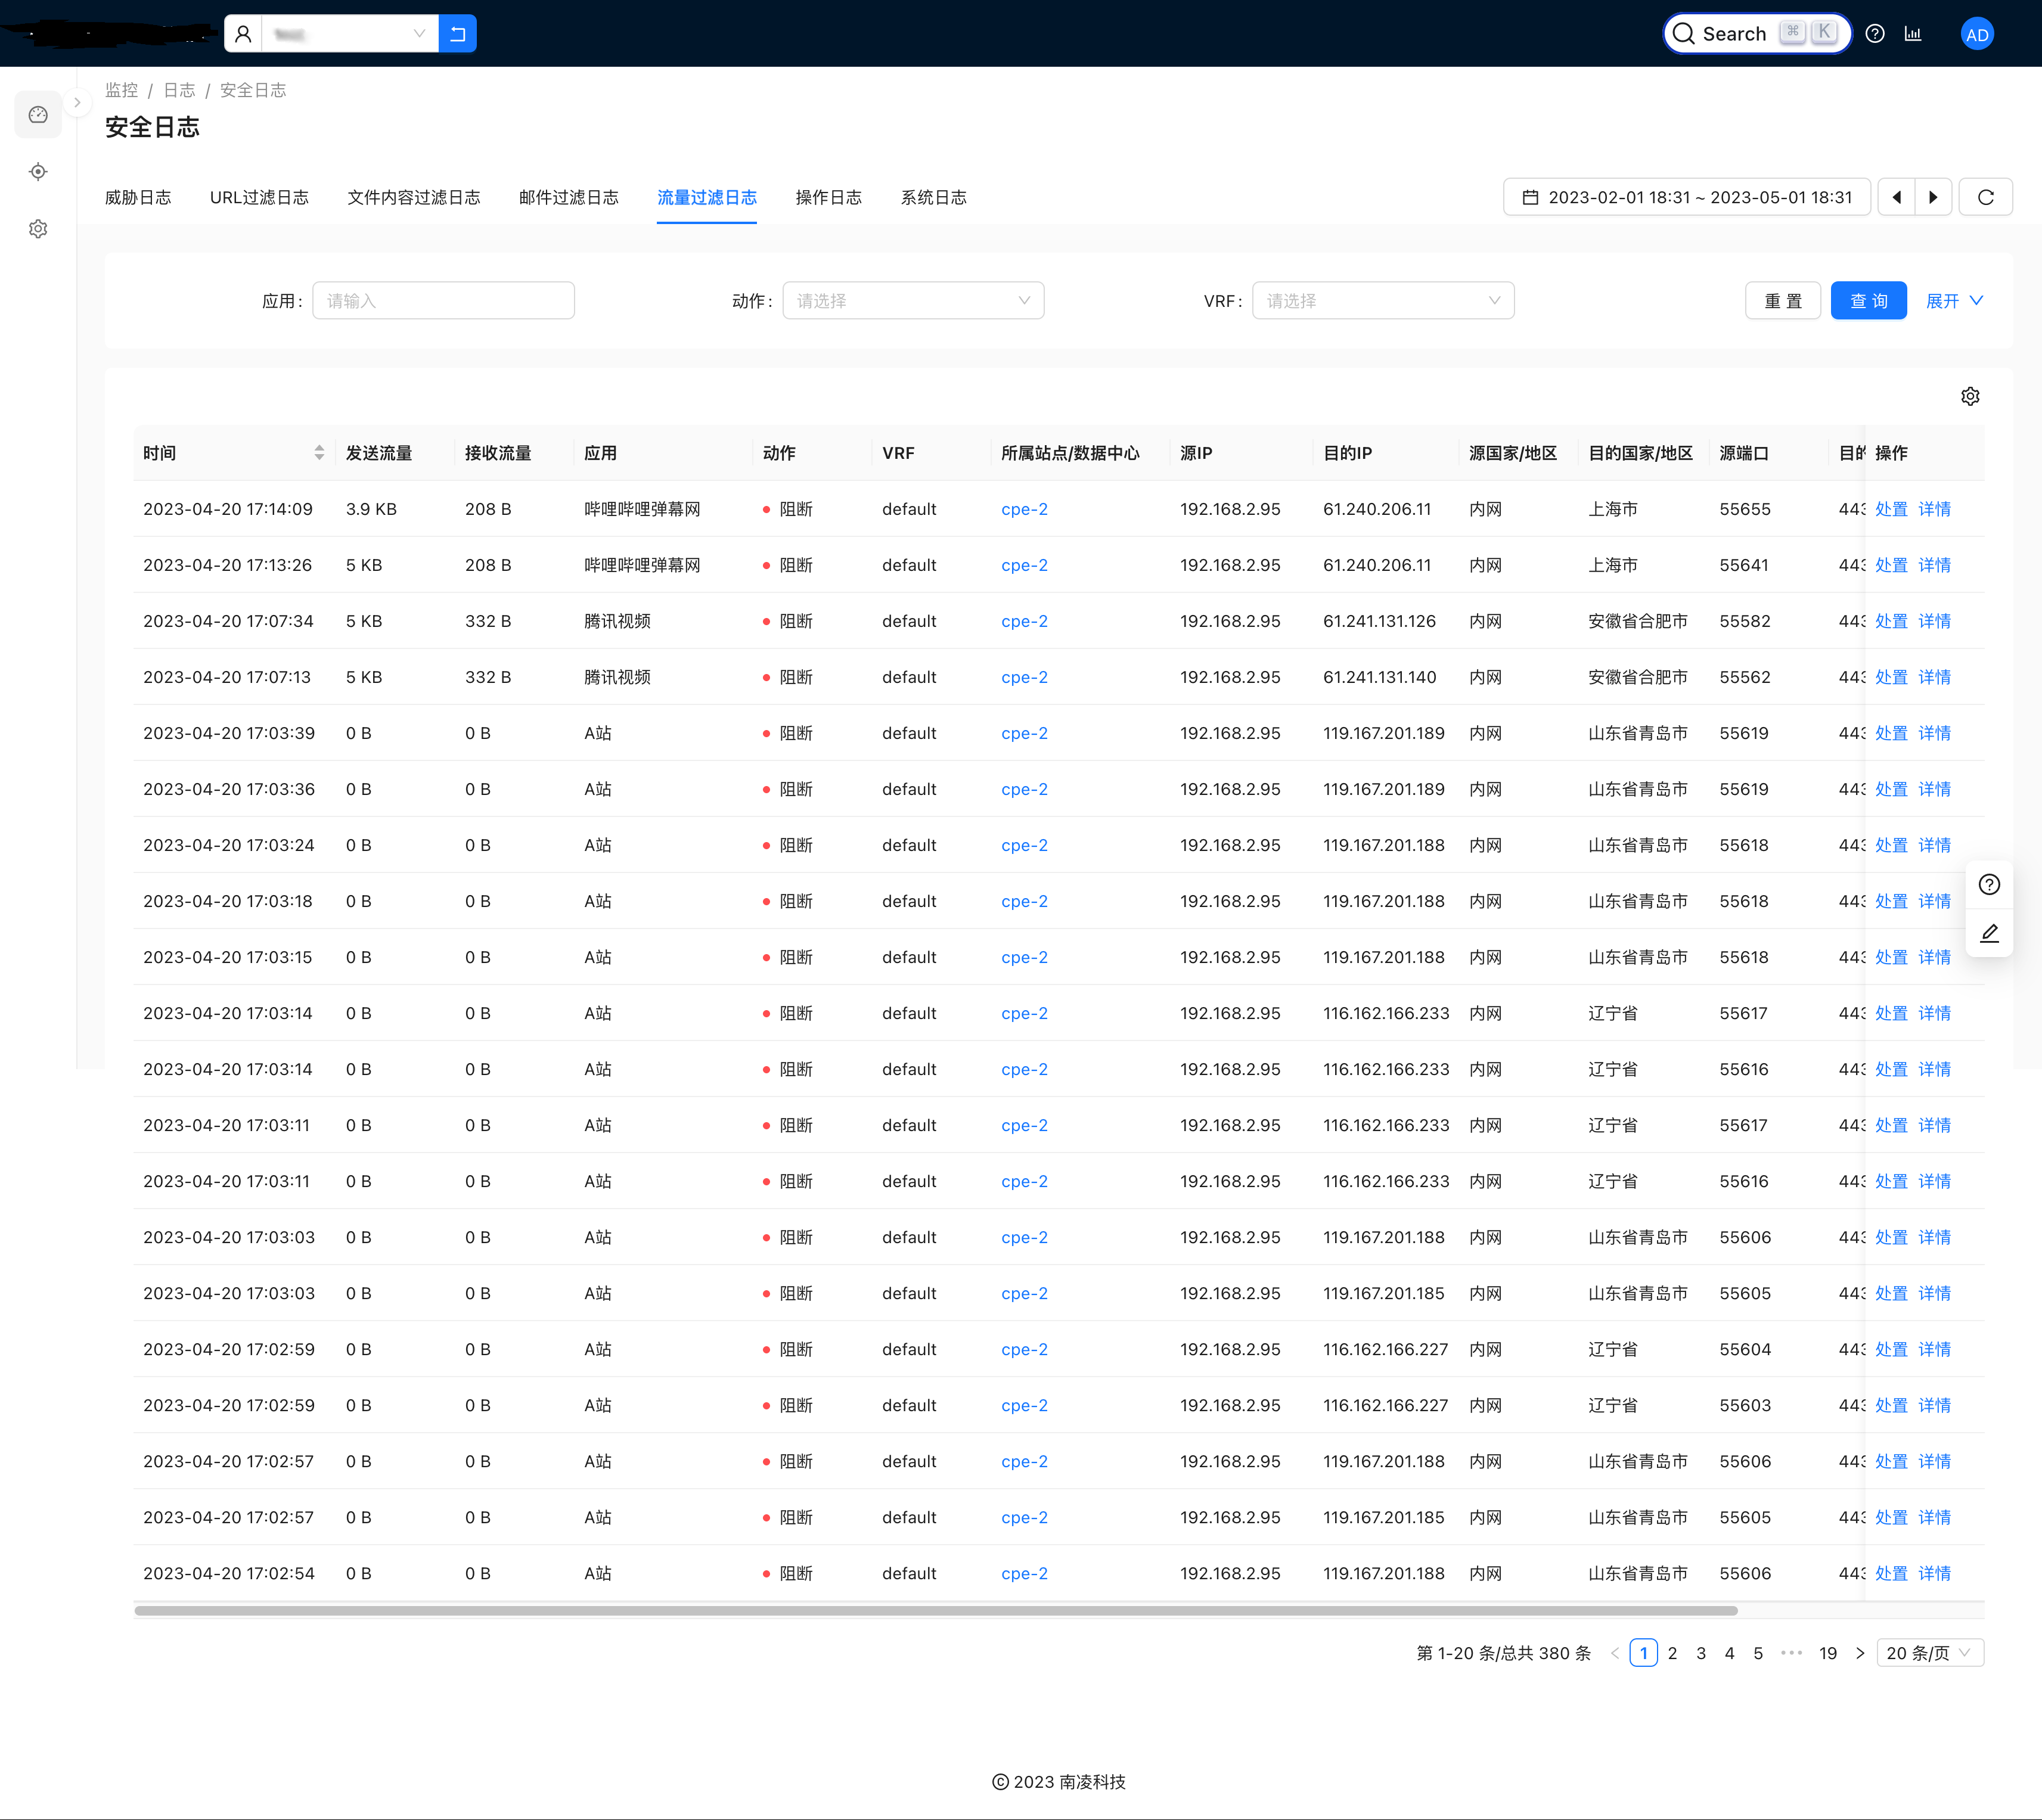Click destination IP 61.241.131.140
This screenshot has height=1820, width=2042.
(1380, 677)
